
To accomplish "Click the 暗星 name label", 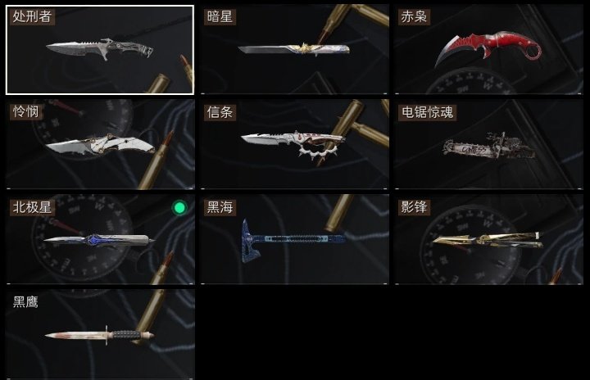I will pyautogui.click(x=220, y=16).
